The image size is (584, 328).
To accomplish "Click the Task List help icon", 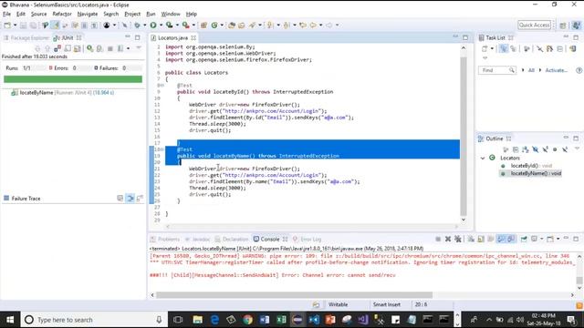I will tap(579, 70).
